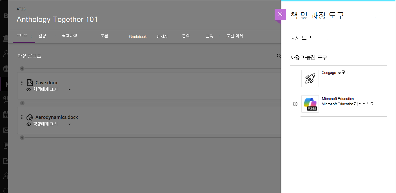Click the Anthology Together 101 course title
Viewport: 396px width, 193px height.
[57, 19]
